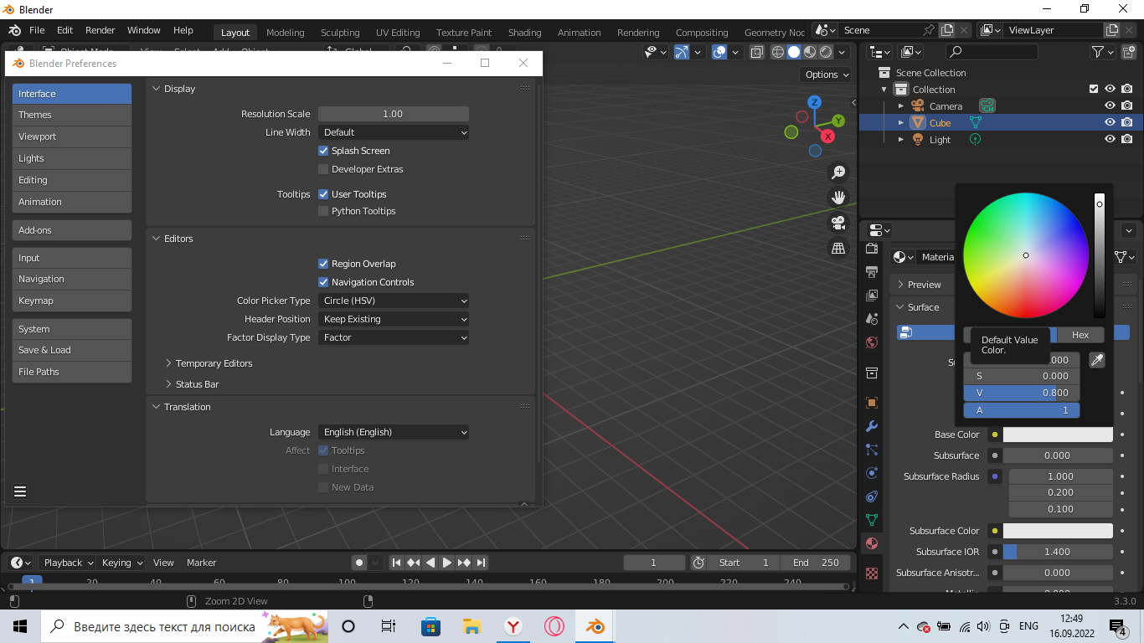Enable the Python Tooltips checkbox
The width and height of the screenshot is (1144, 643).
pyautogui.click(x=323, y=211)
